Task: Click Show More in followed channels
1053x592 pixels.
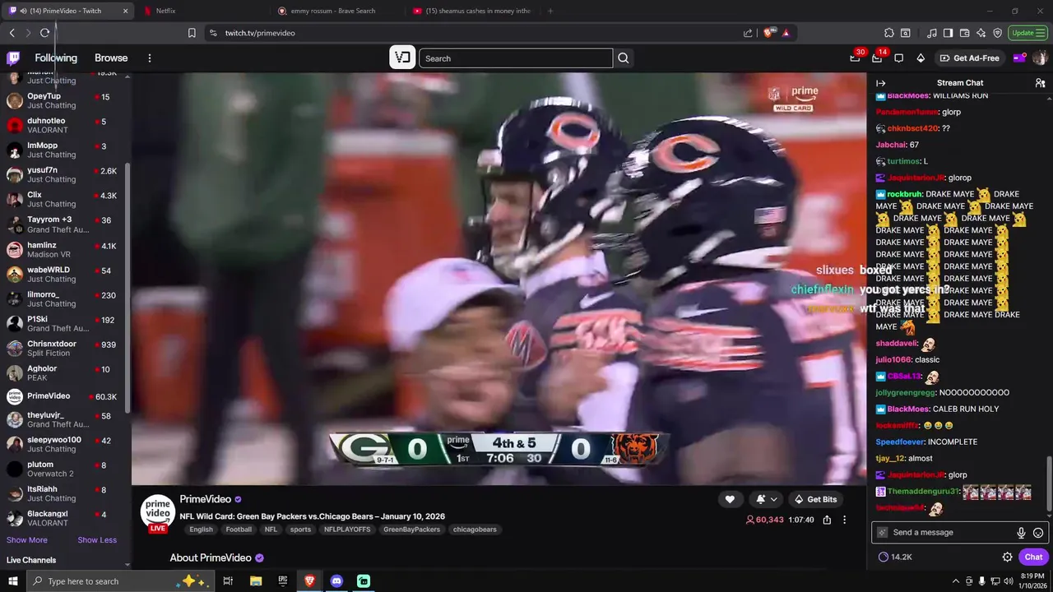Action: [27, 540]
